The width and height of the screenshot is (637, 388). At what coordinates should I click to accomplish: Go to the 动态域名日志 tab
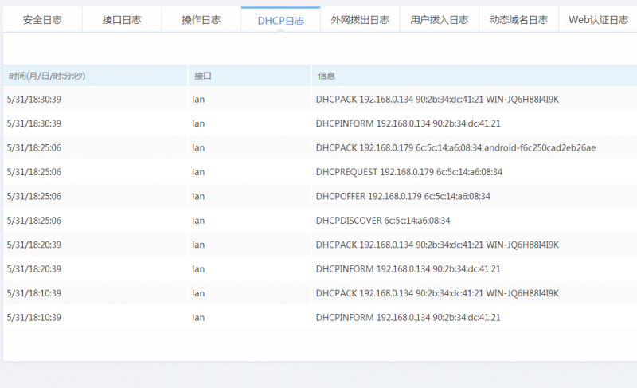pos(519,19)
